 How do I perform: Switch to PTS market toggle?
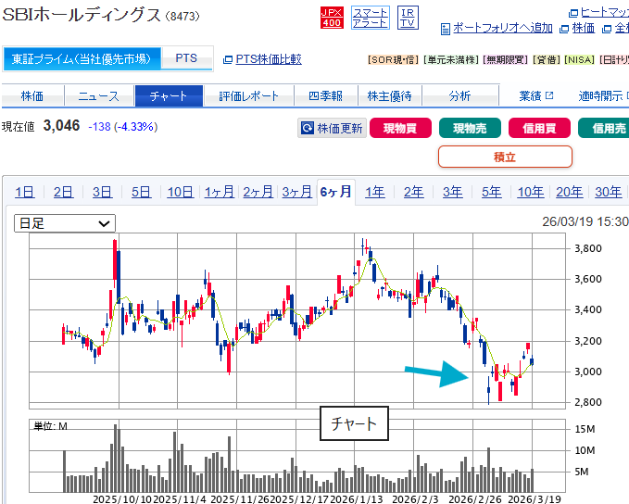[x=186, y=58]
